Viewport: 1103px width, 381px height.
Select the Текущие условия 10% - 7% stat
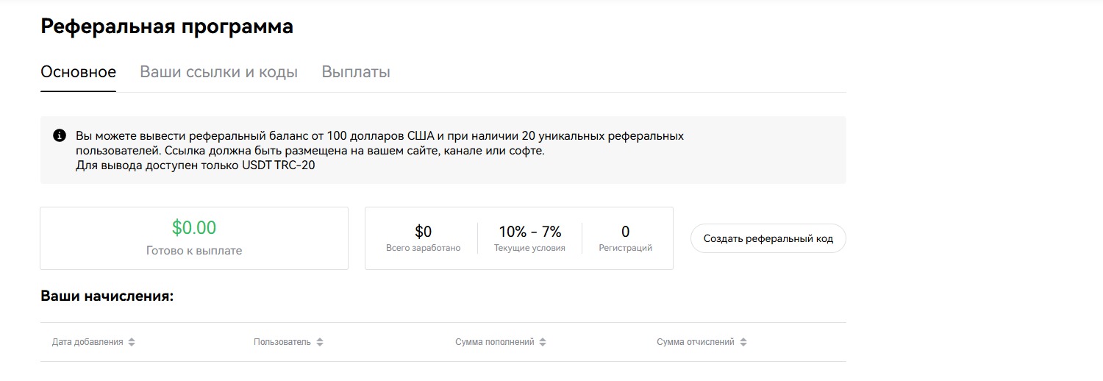pyautogui.click(x=529, y=238)
